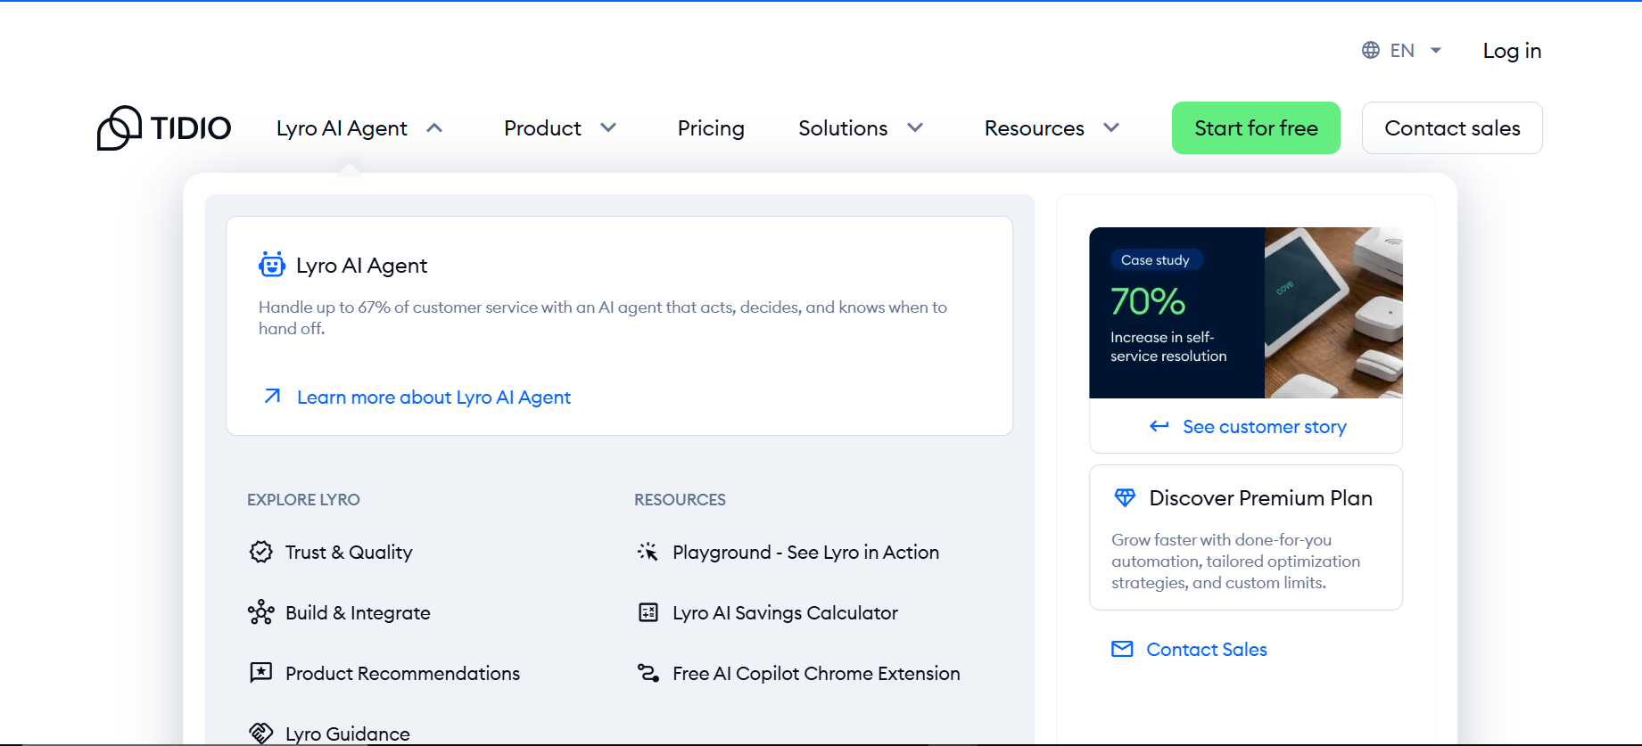Click the Build & Integrate nodes icon
Screen dimensions: 1642x746
coord(260,612)
